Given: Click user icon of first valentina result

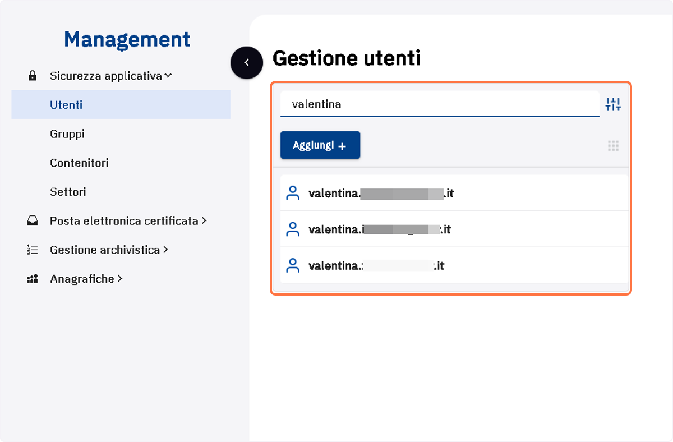Looking at the screenshot, I should click(293, 194).
